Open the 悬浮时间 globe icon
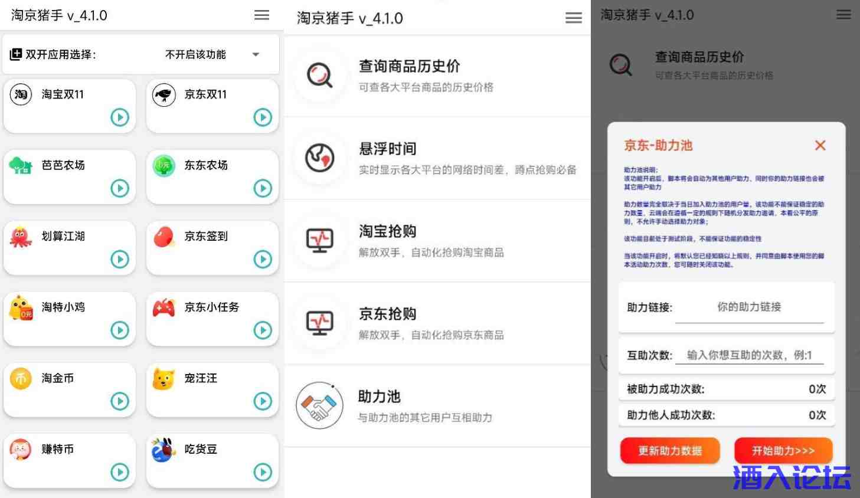This screenshot has width=860, height=498. (x=320, y=158)
